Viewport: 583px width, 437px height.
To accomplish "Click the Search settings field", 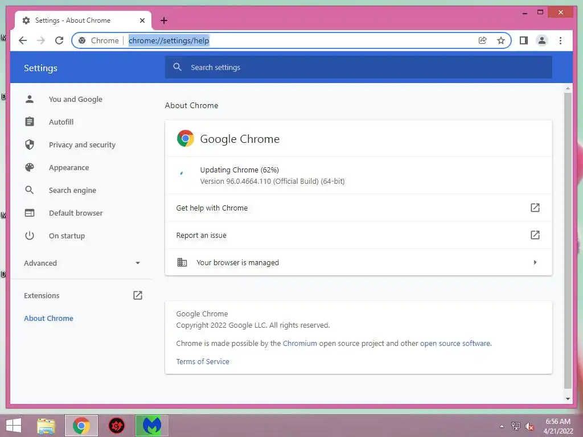I will pos(359,67).
